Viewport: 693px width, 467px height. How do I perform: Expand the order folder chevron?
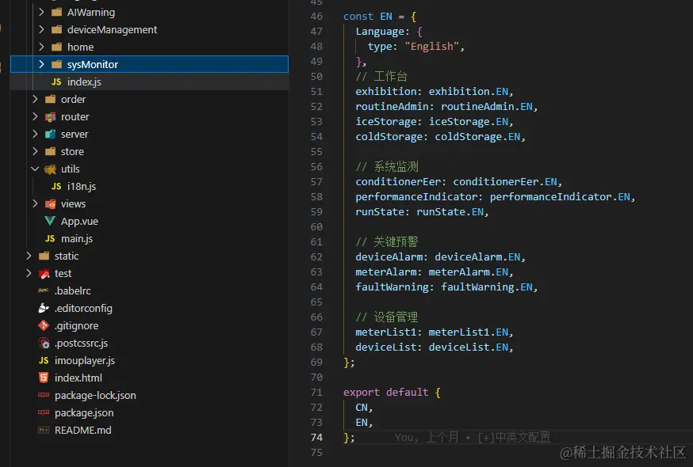(35, 99)
